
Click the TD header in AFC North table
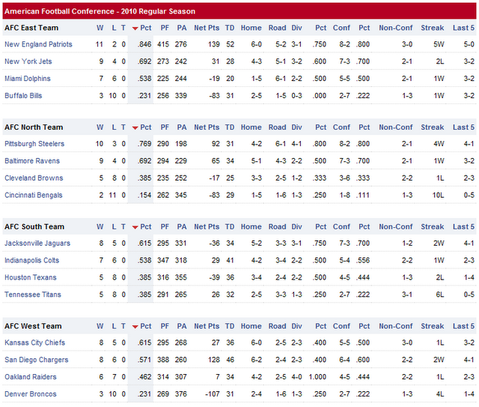(x=230, y=127)
